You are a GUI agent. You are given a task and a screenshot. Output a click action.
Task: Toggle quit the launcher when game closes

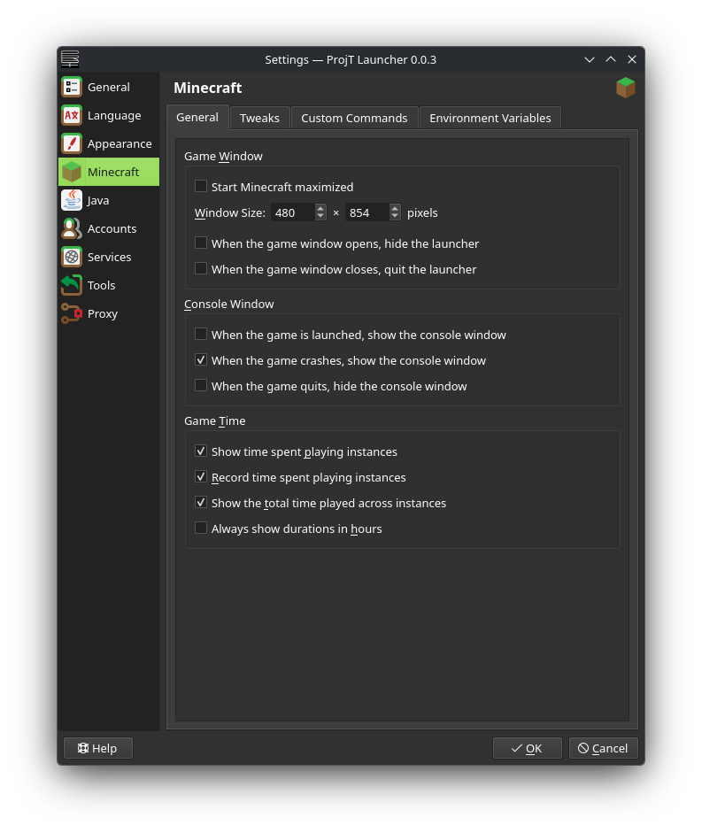(200, 269)
